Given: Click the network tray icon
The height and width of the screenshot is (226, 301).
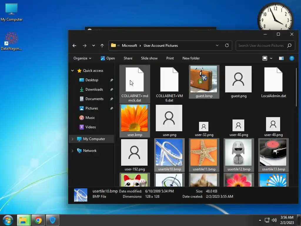Looking at the screenshot, I should tap(267, 220).
